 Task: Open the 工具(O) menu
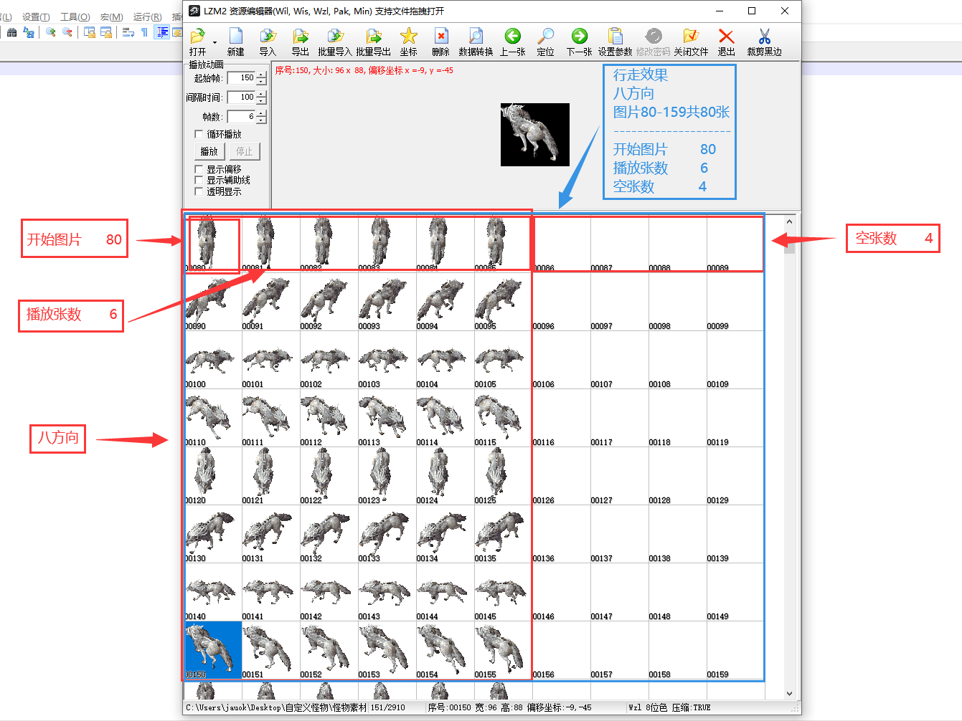pyautogui.click(x=75, y=16)
